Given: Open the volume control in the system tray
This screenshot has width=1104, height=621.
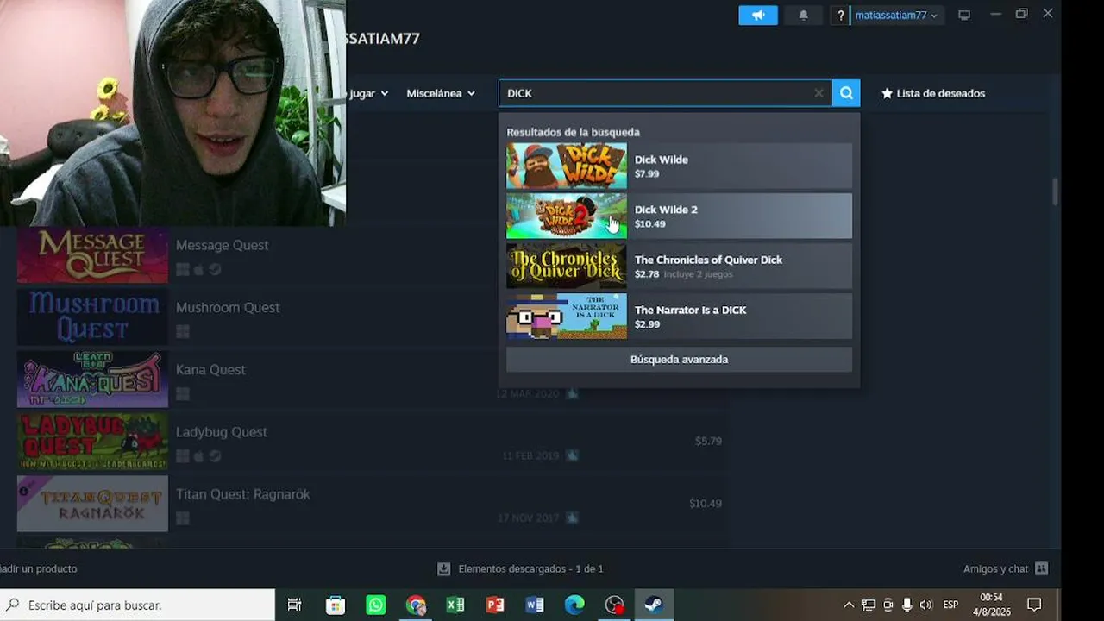Looking at the screenshot, I should point(926,605).
